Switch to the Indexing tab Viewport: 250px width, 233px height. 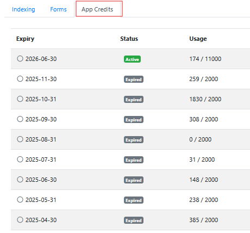[23, 9]
